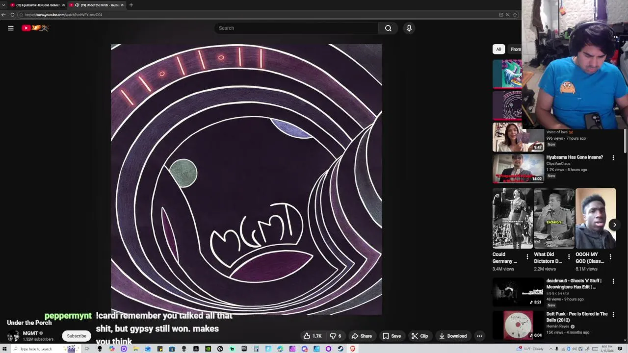
Task: Select the All filter chip
Action: pos(498,49)
